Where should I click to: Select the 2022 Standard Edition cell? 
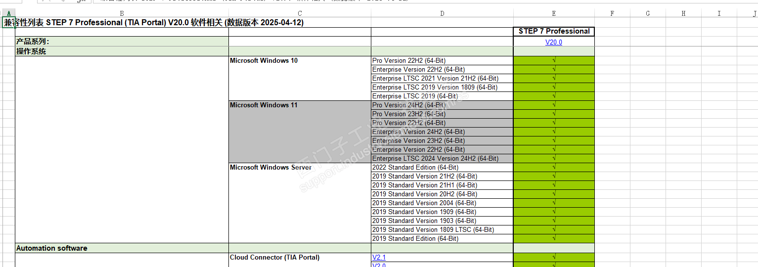[442, 168]
